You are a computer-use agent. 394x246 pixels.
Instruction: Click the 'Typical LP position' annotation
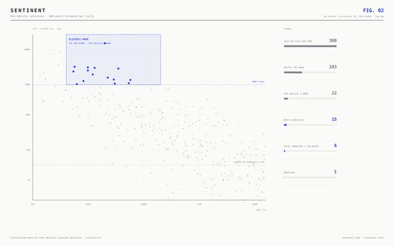coord(249,162)
